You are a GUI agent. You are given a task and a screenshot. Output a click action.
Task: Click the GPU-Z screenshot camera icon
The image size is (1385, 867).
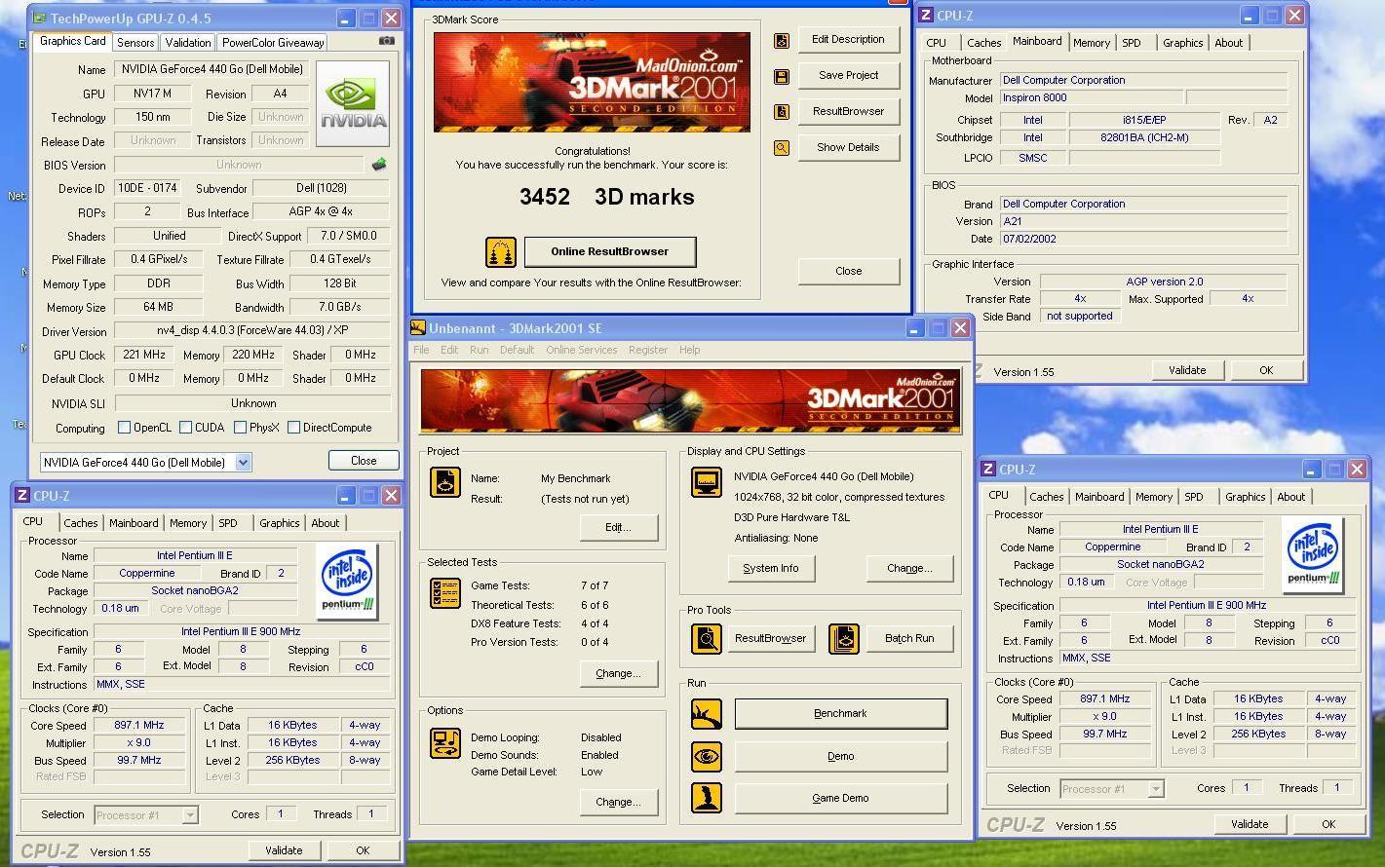point(387,41)
